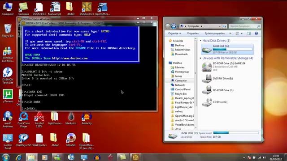Click the Search Computer field
The height and width of the screenshot is (161, 287).
pyautogui.click(x=244, y=26)
